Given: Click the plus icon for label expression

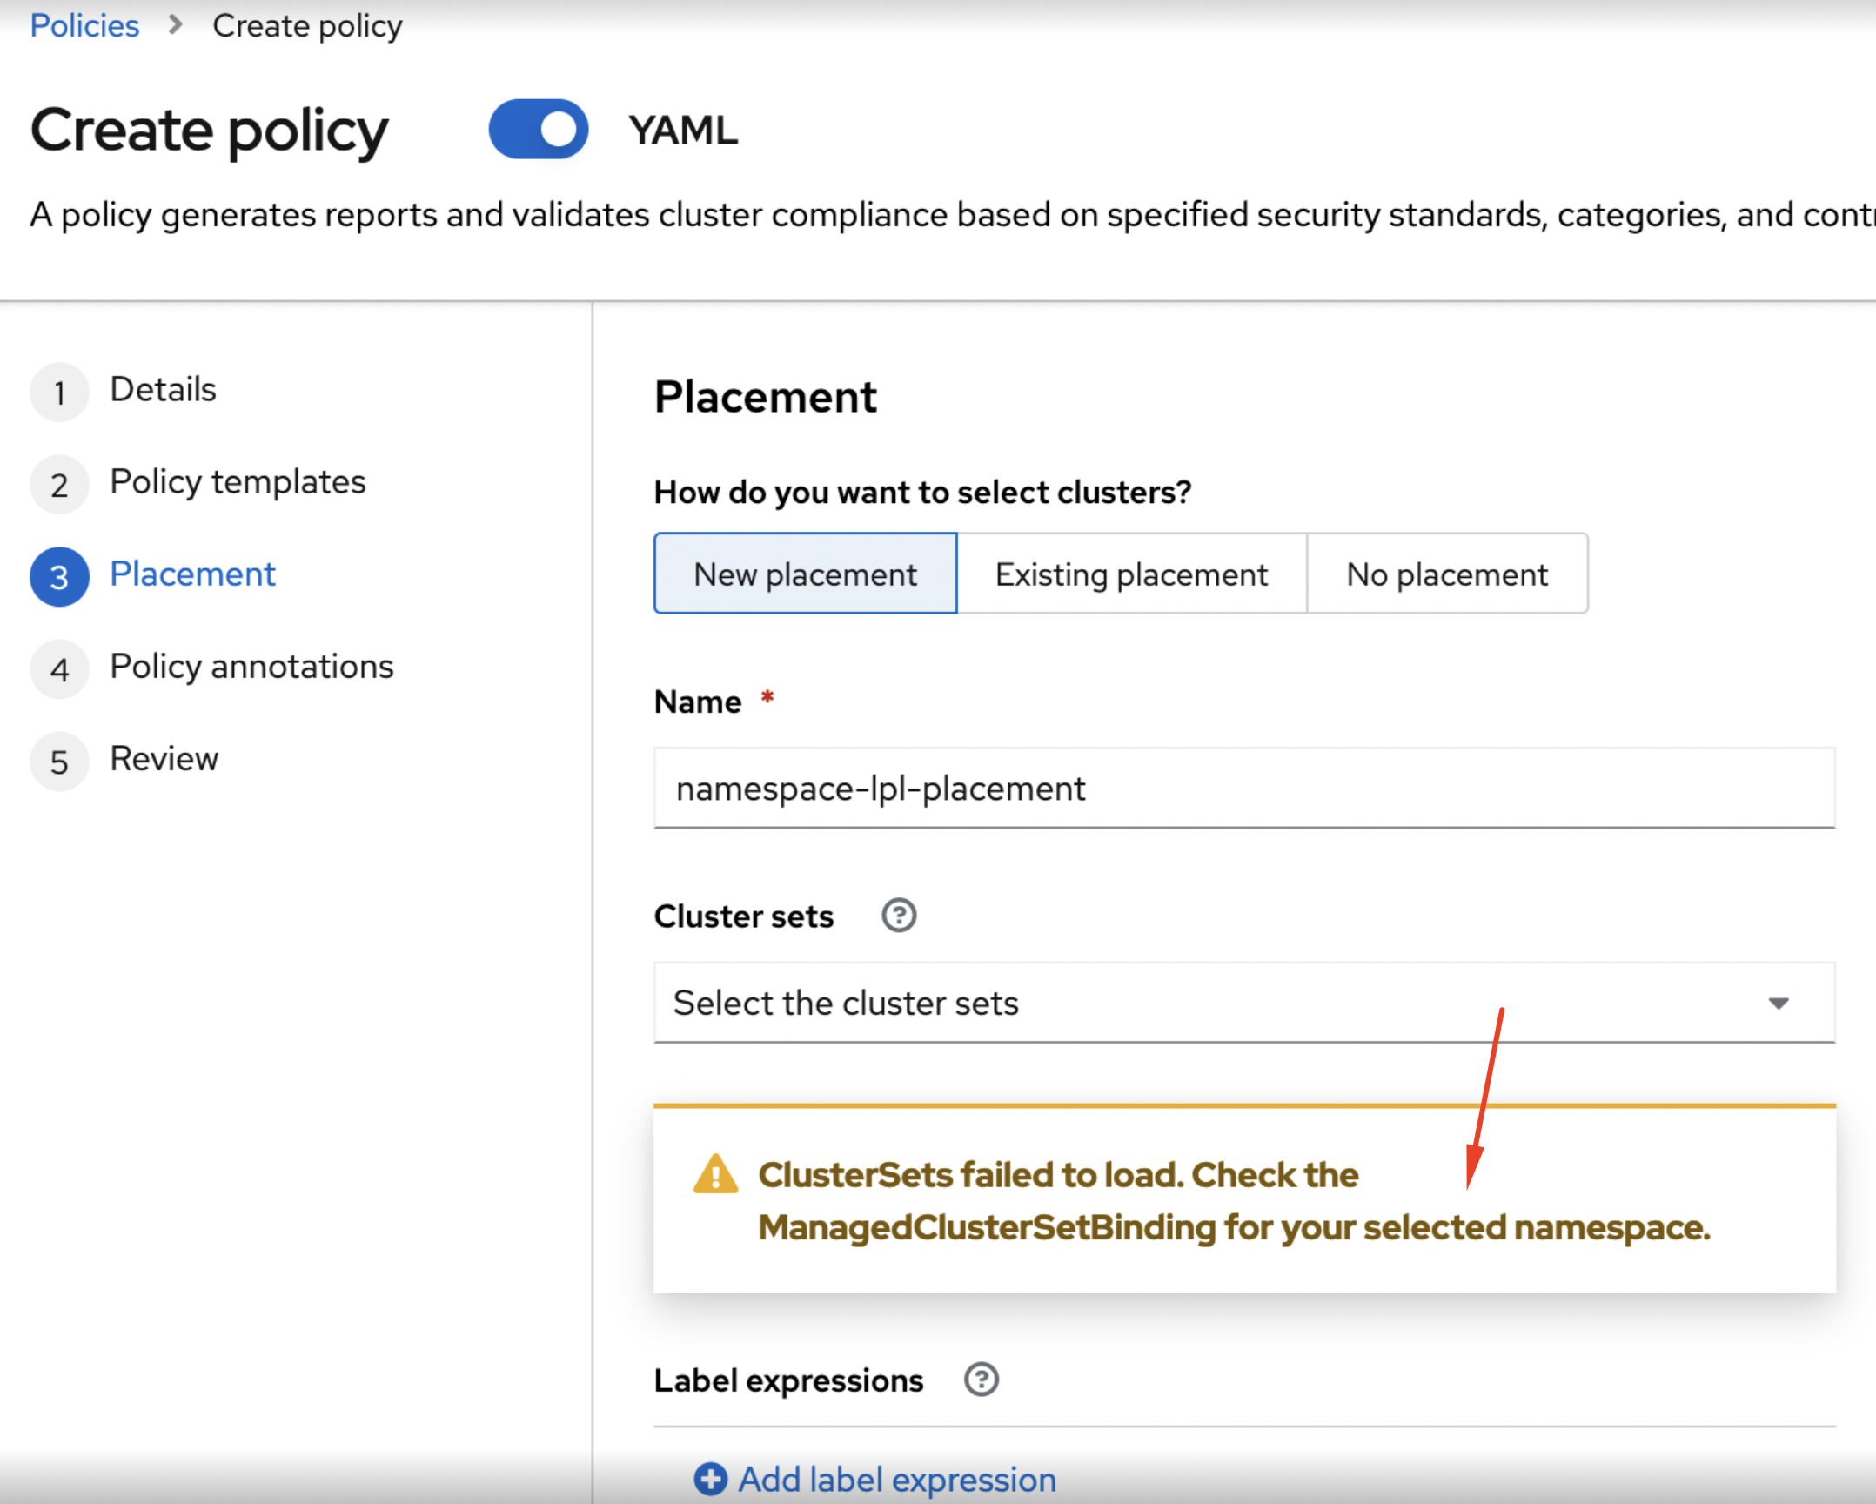Looking at the screenshot, I should point(710,1479).
